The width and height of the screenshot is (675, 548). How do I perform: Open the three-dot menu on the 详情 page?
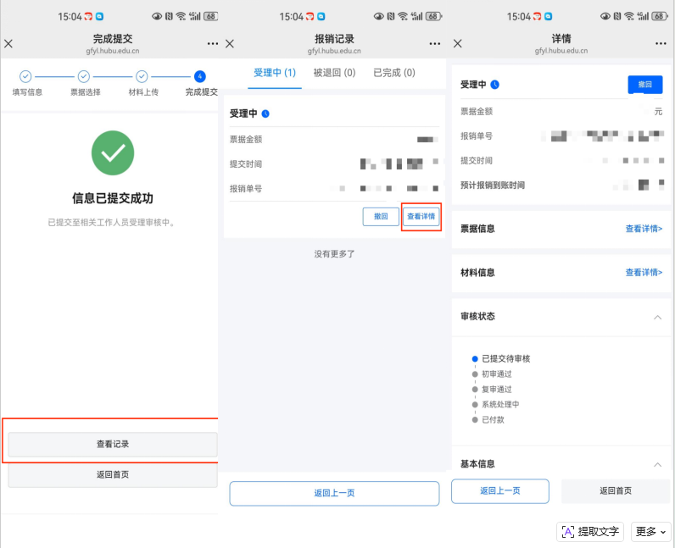tap(661, 43)
